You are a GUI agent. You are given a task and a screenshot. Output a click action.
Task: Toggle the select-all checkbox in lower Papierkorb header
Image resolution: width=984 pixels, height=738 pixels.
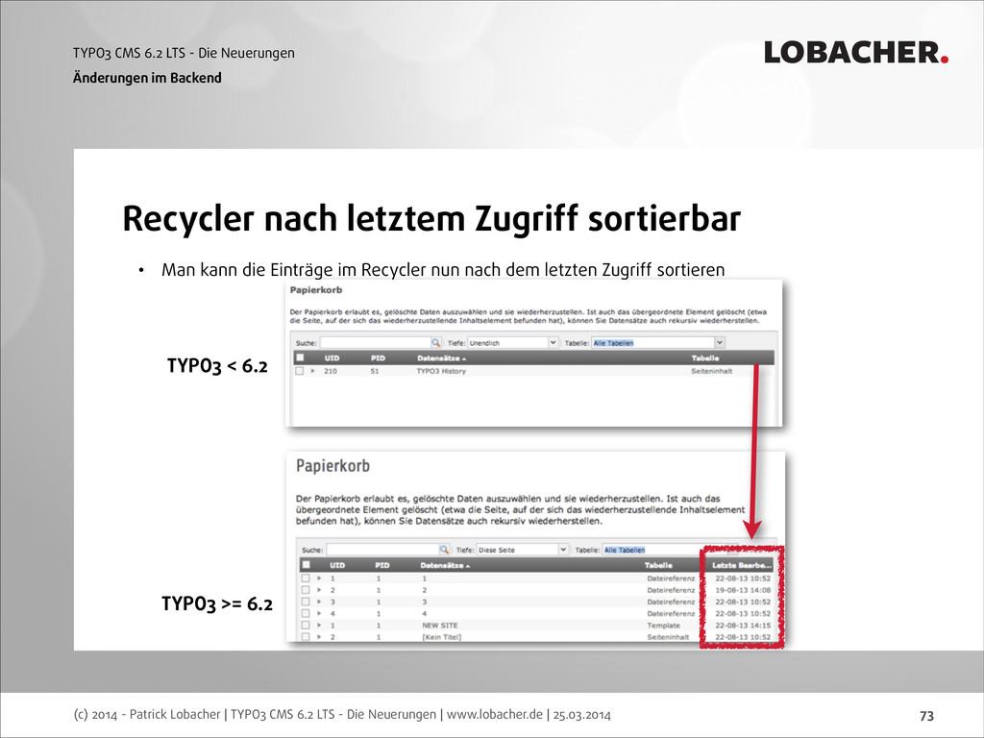click(x=307, y=565)
